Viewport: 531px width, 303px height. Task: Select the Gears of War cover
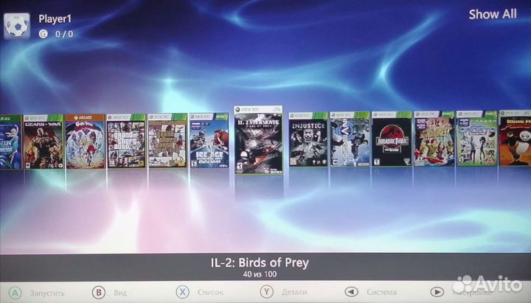coord(44,142)
